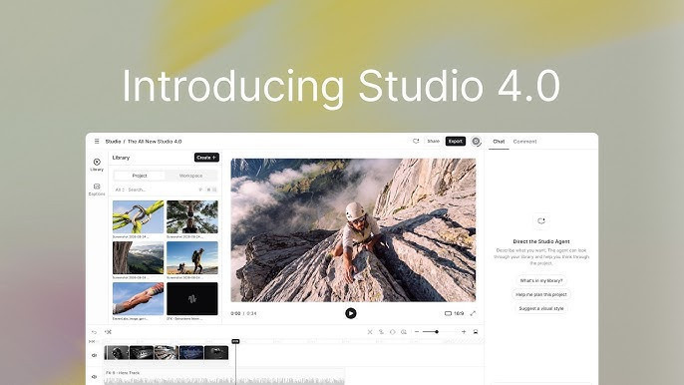Select the upside-down trees thumbnail
The height and width of the screenshot is (385, 684).
[192, 217]
